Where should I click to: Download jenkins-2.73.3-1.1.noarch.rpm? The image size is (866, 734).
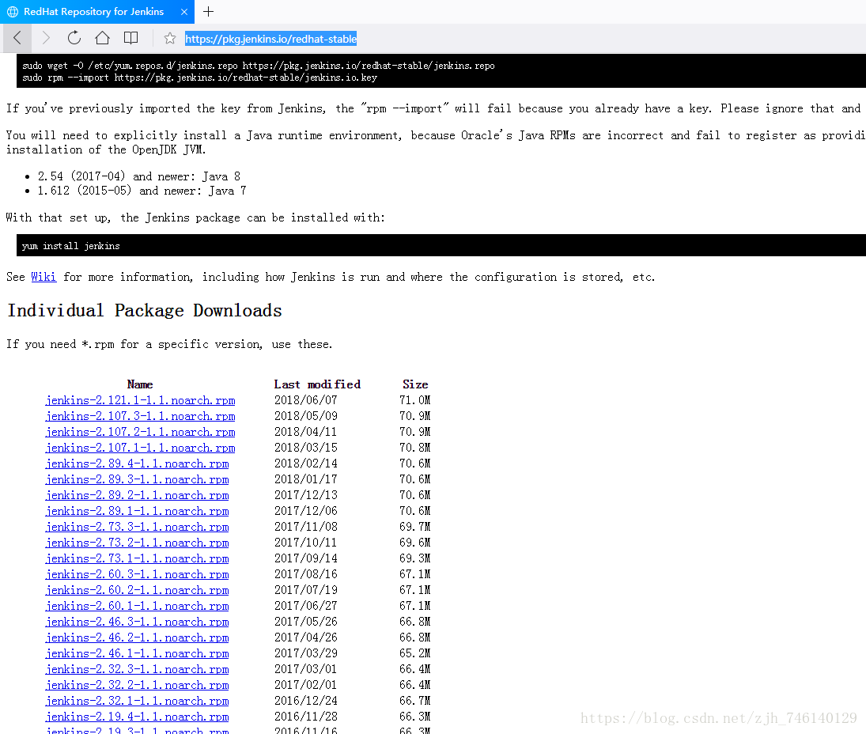click(x=137, y=527)
